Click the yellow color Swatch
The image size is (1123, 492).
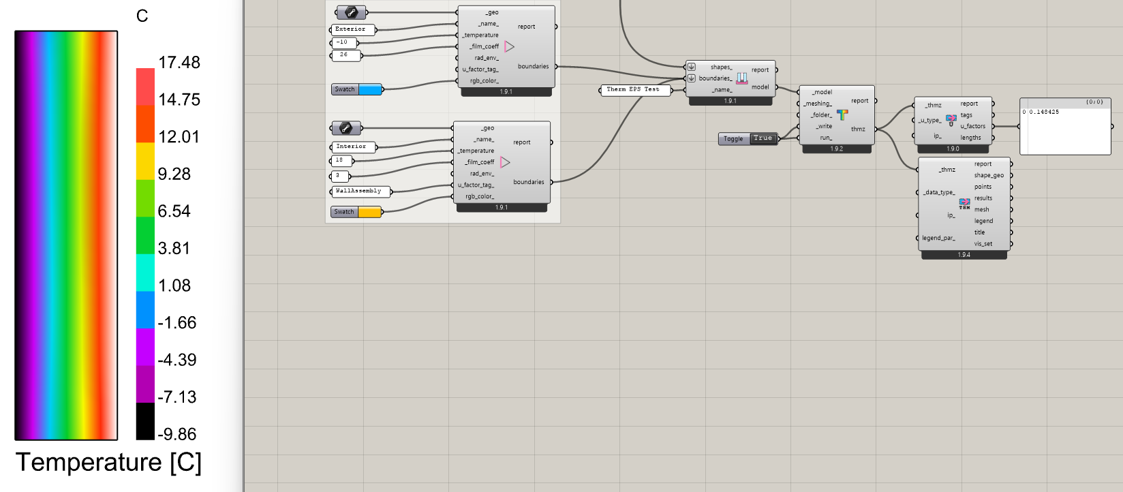pyautogui.click(x=369, y=212)
